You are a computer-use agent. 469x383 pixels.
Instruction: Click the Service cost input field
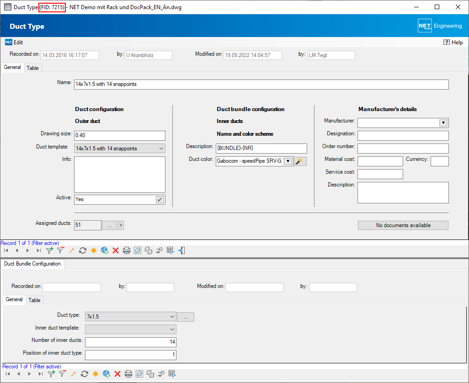[380, 174]
